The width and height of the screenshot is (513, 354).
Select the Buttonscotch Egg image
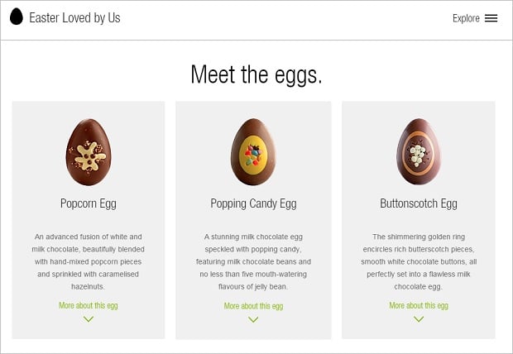pos(419,152)
